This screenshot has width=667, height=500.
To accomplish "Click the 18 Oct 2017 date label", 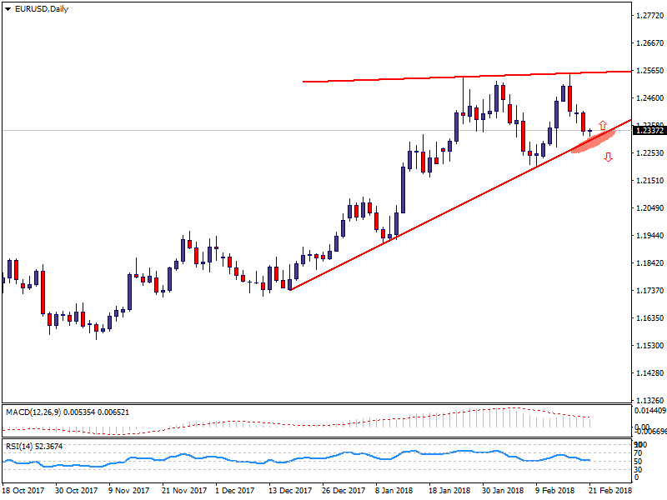I will point(23,492).
